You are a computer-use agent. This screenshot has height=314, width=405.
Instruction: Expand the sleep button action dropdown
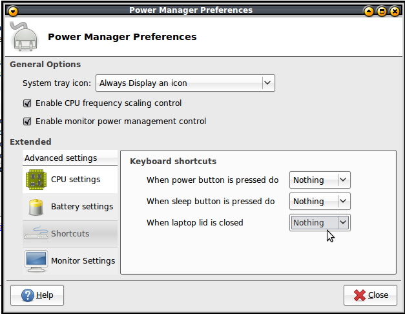tap(319, 202)
